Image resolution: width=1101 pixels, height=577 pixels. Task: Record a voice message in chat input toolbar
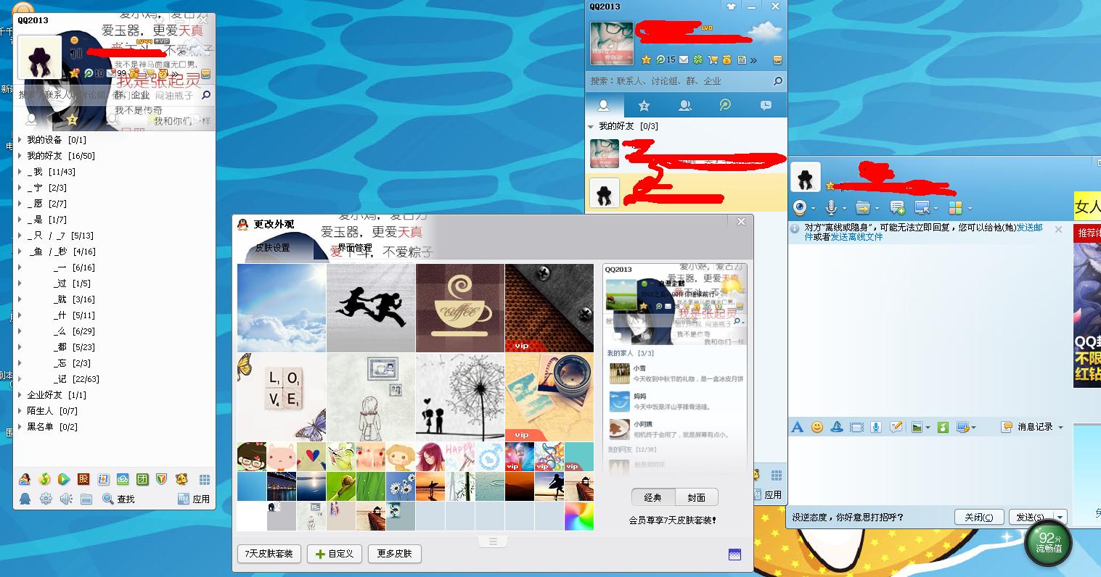click(877, 427)
